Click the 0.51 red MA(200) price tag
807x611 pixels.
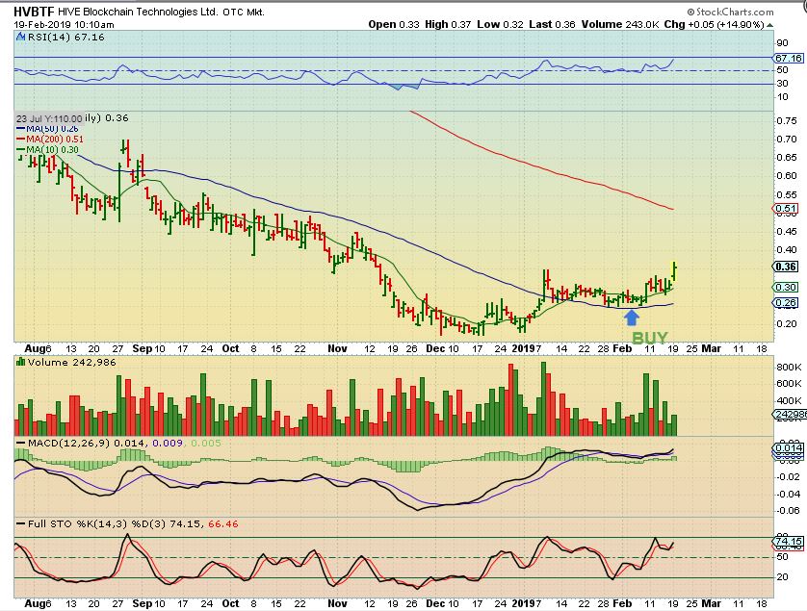786,209
